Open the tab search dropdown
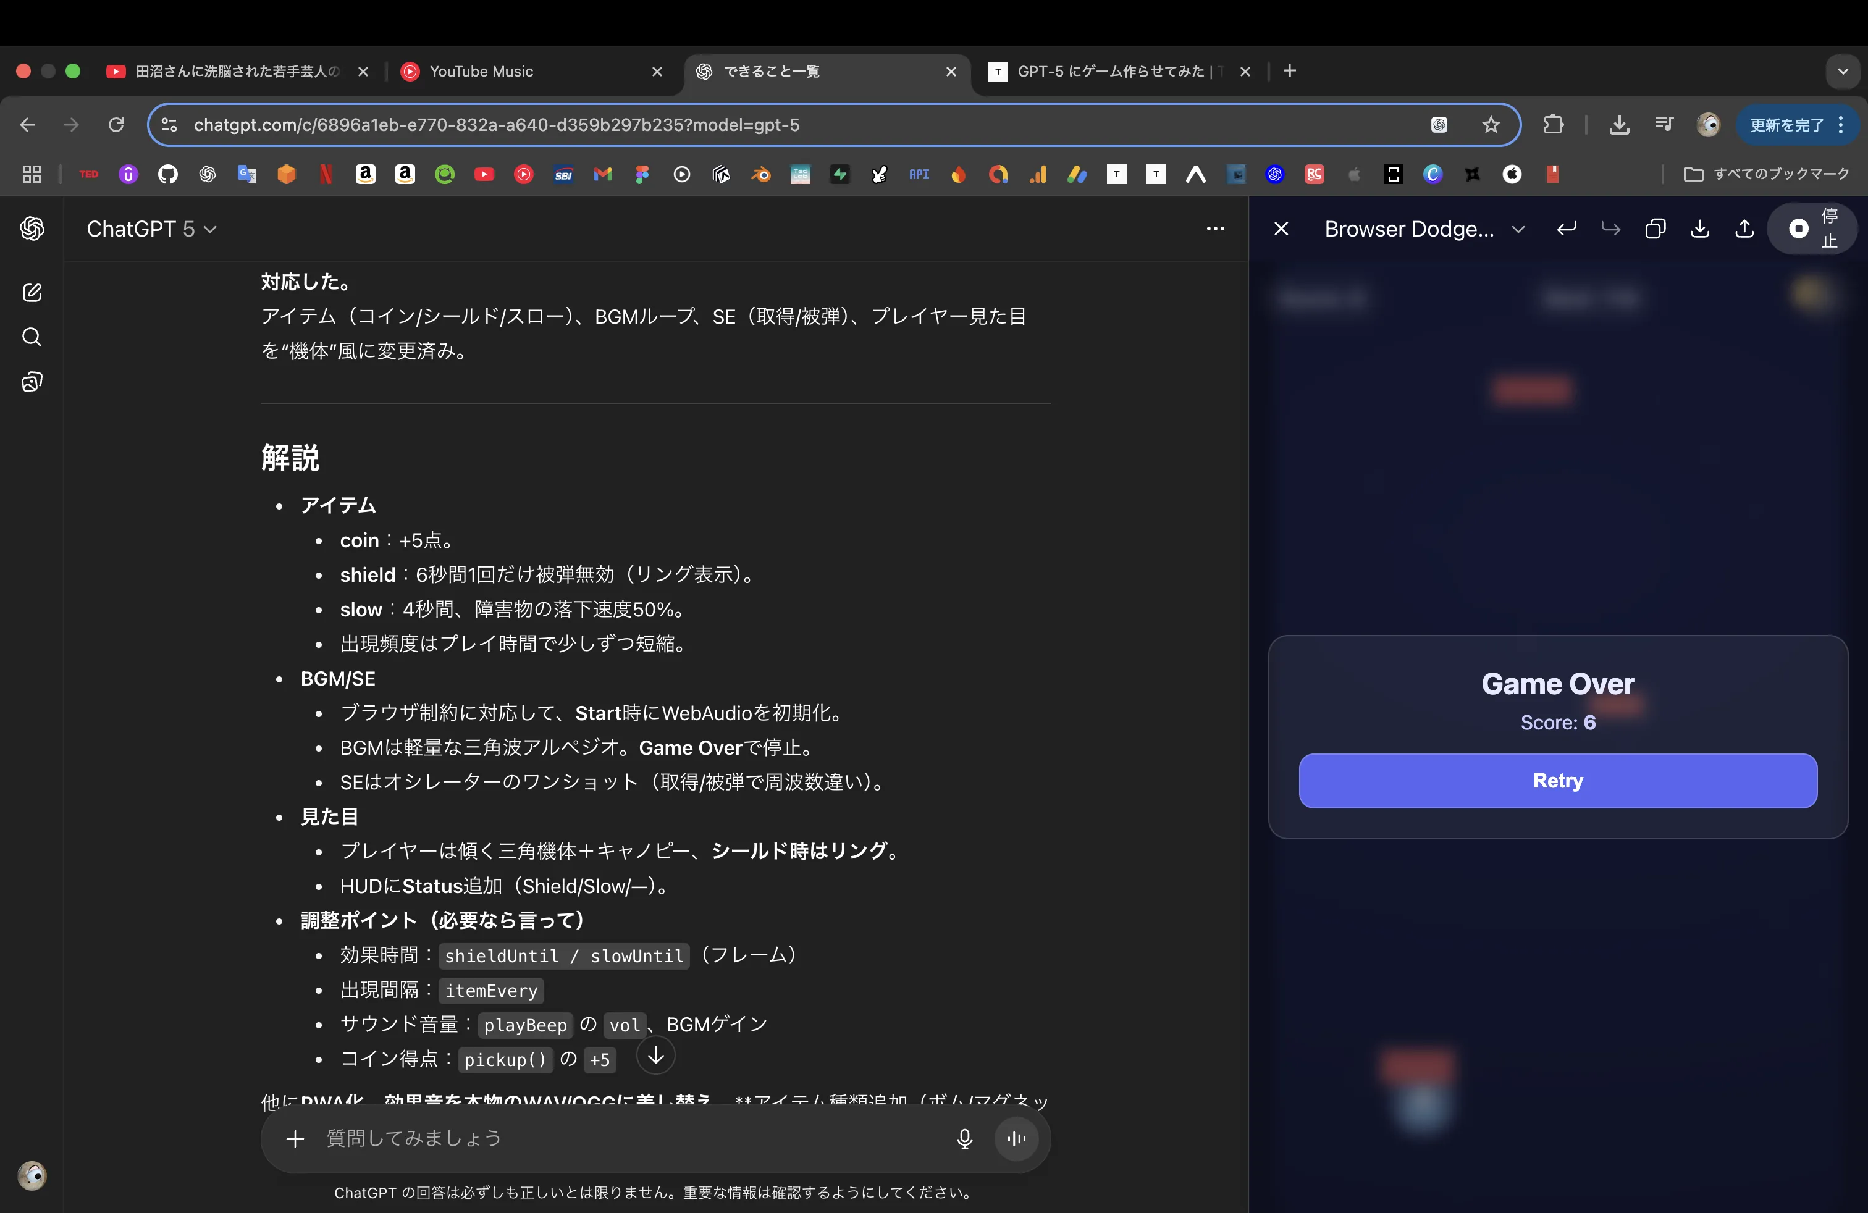The width and height of the screenshot is (1868, 1213). click(1843, 70)
